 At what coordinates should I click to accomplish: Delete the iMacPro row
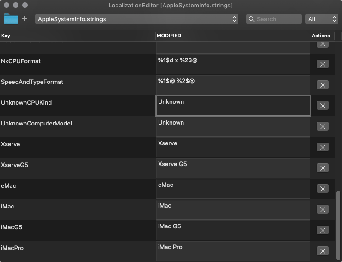coord(323,251)
